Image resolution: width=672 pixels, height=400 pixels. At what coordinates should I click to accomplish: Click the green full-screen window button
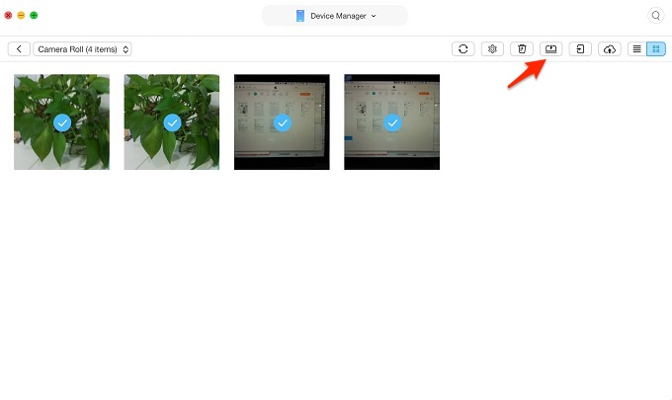point(34,16)
